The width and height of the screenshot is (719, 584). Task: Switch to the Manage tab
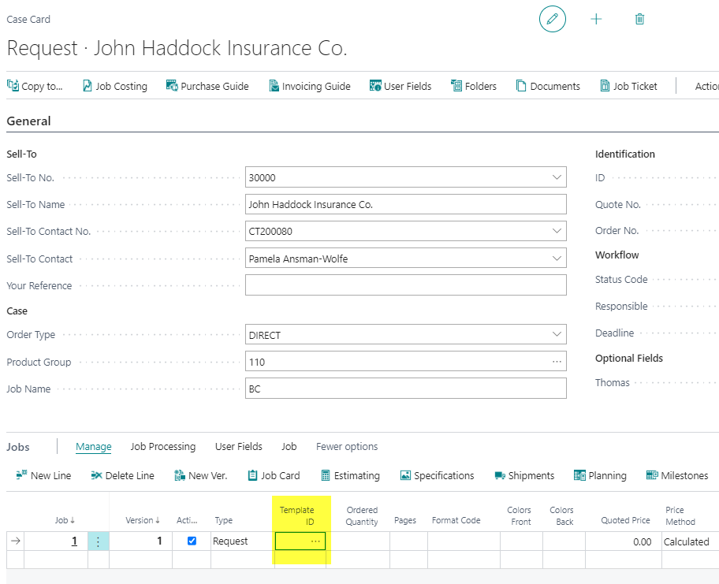click(94, 447)
